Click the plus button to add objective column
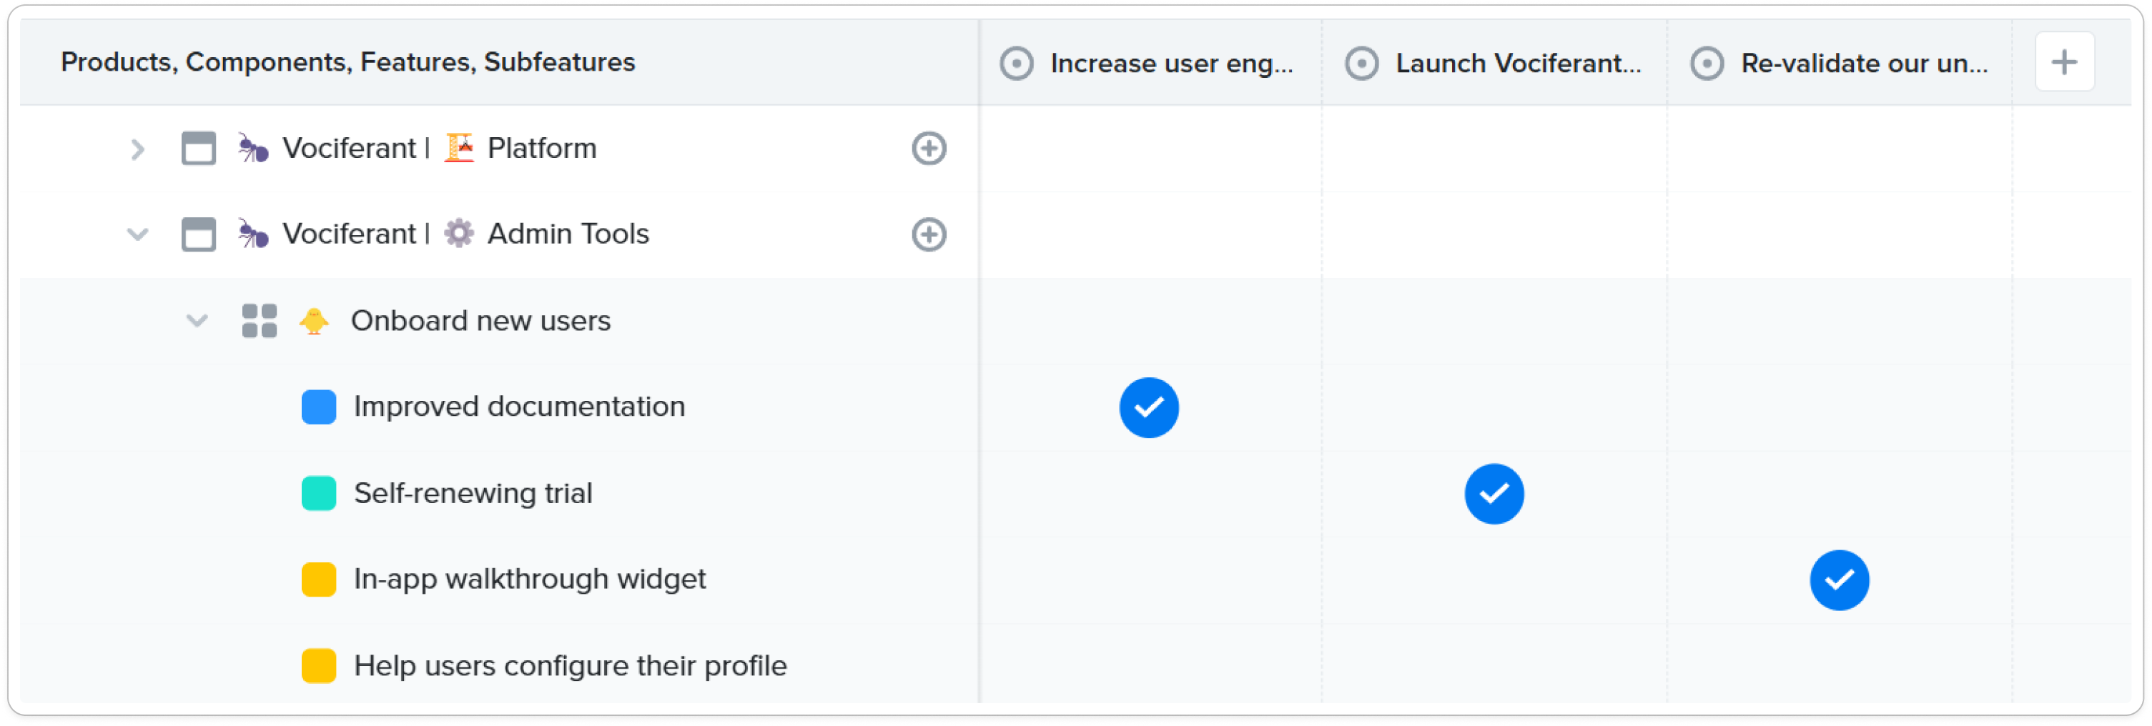 [2063, 61]
